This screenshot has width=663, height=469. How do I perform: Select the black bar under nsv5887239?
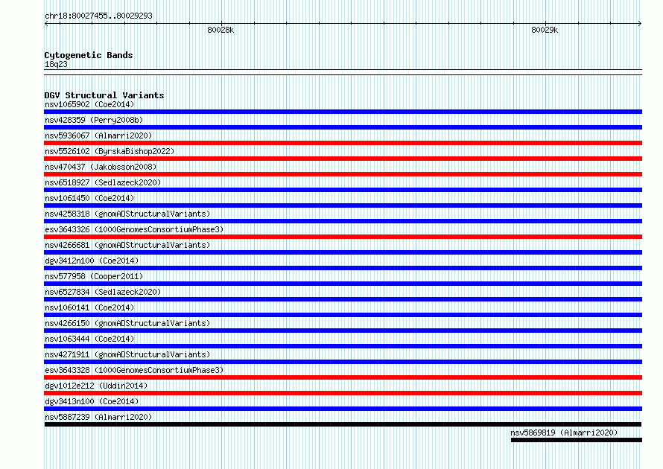click(343, 424)
